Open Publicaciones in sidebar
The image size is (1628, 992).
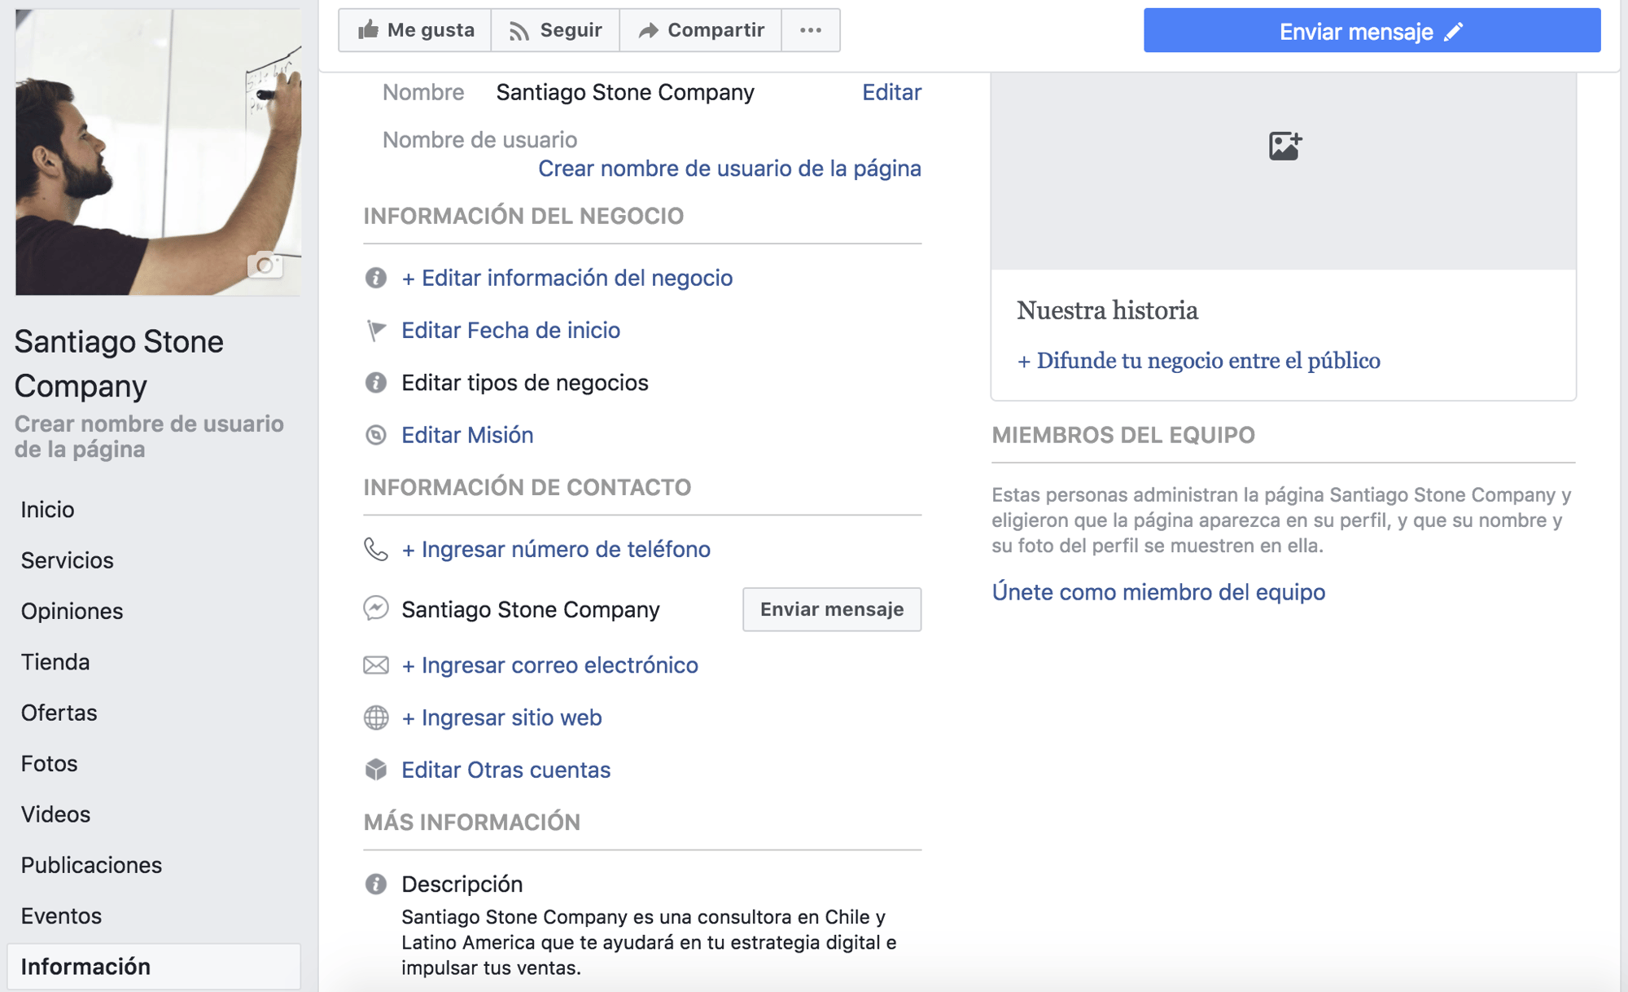click(91, 865)
